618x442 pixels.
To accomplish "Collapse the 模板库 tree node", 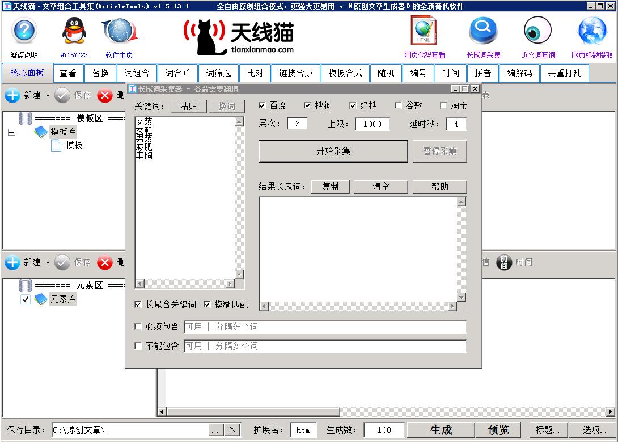I will [x=12, y=133].
